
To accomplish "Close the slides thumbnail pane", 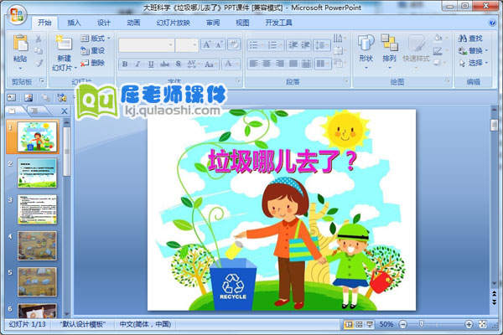I will pos(65,111).
